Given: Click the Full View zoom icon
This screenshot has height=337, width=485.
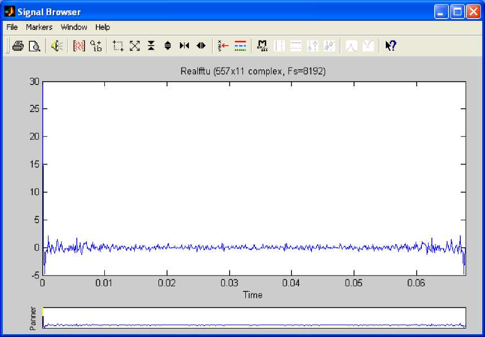Looking at the screenshot, I should 134,46.
